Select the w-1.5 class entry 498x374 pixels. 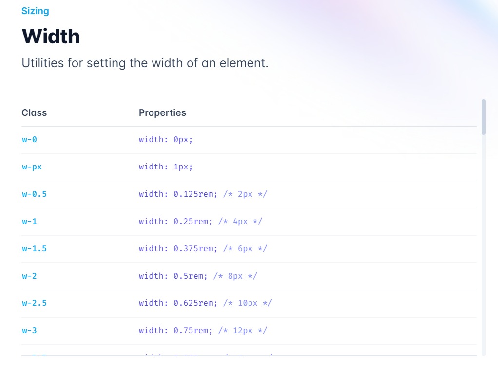(34, 248)
